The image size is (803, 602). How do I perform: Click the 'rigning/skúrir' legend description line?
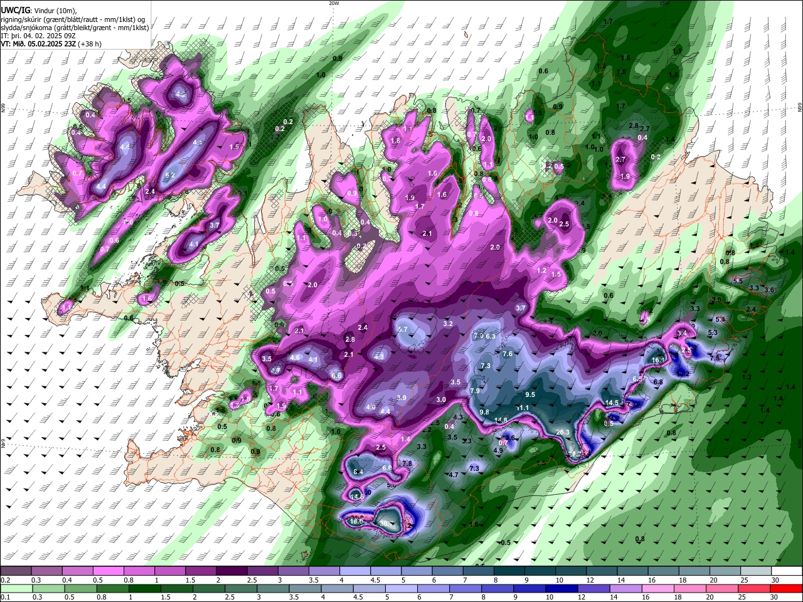coord(73,19)
